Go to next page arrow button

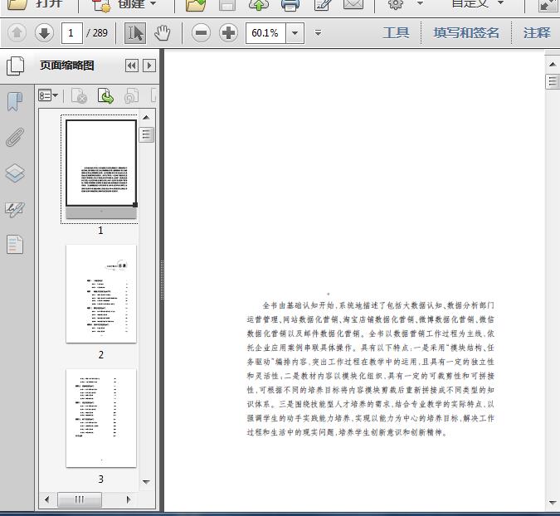(44, 33)
